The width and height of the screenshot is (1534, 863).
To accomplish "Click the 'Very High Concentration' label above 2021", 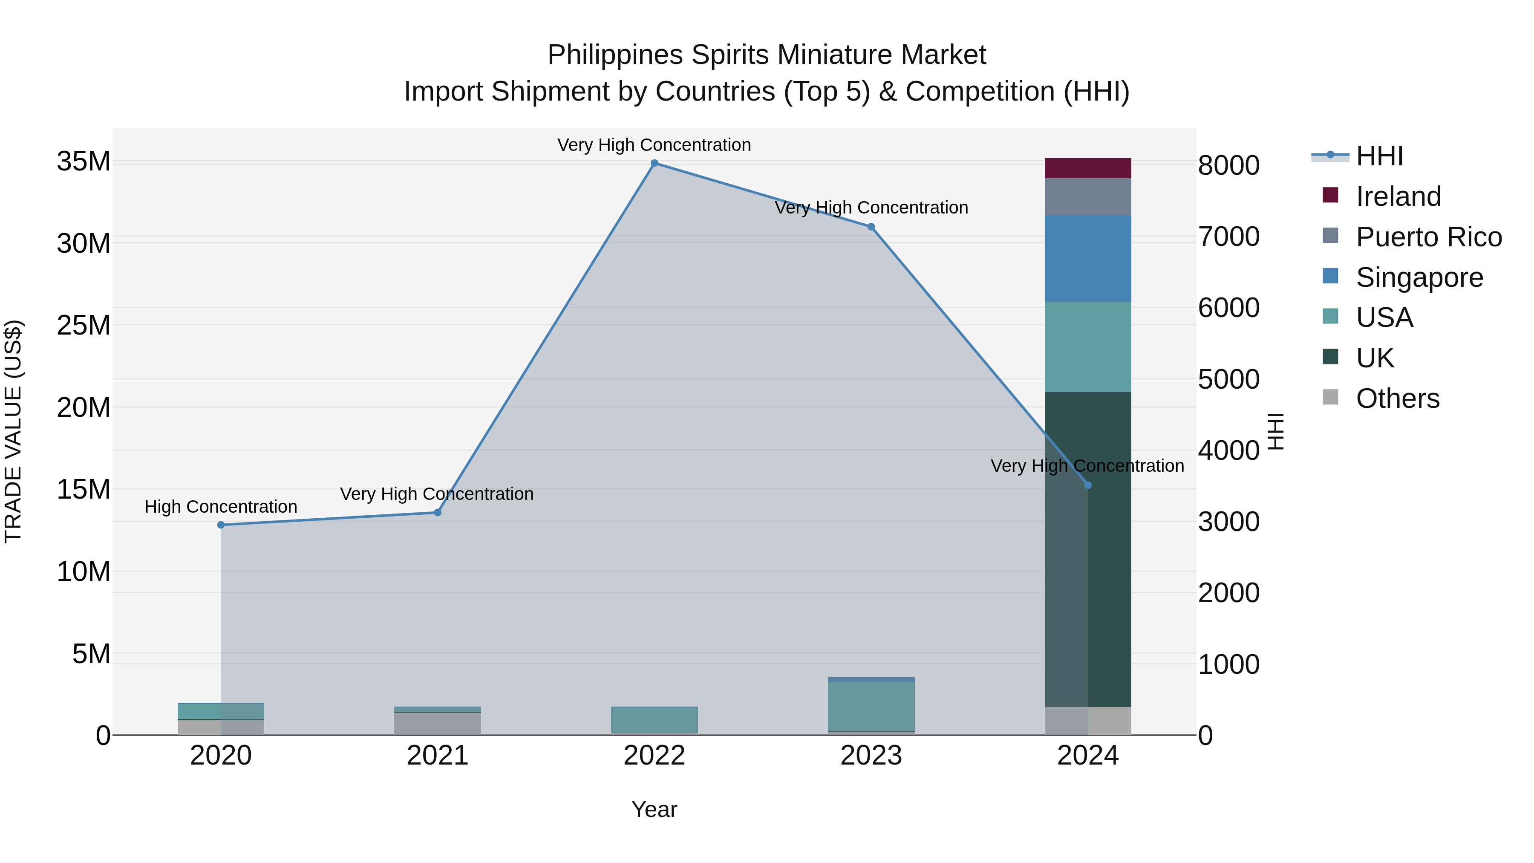I will click(x=436, y=494).
